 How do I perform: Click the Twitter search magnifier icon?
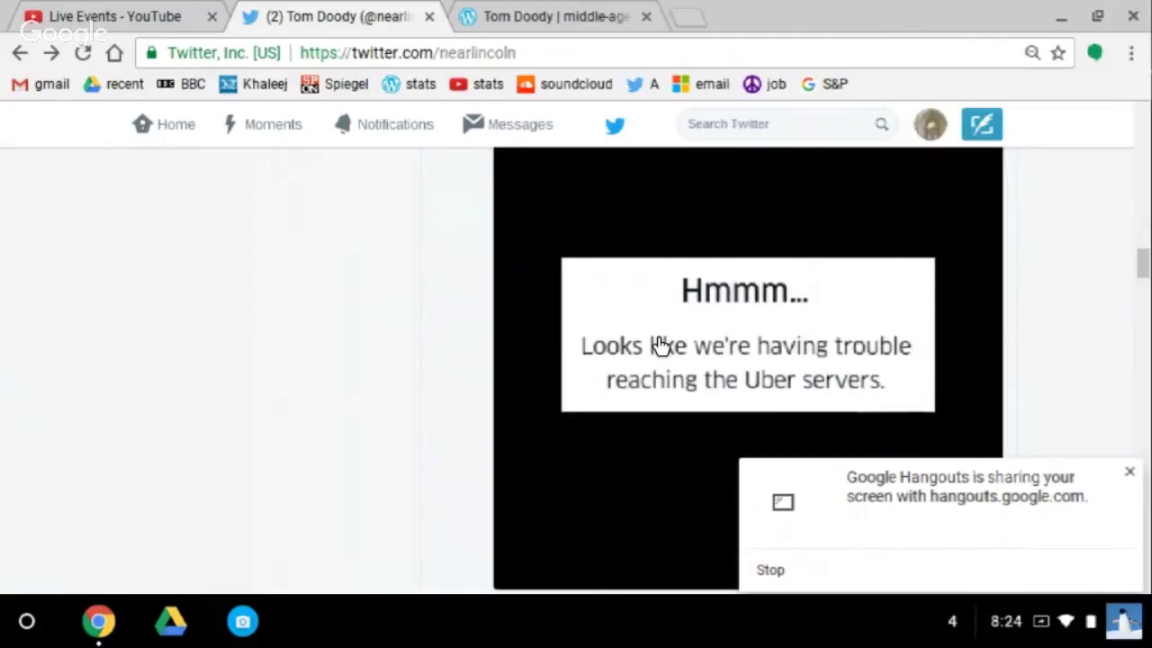click(882, 124)
